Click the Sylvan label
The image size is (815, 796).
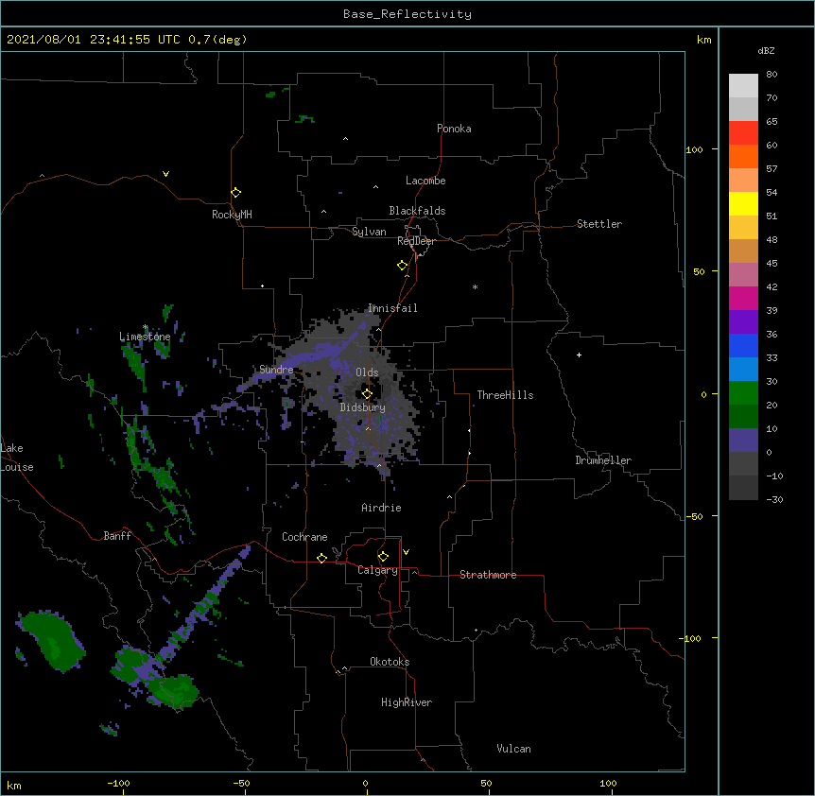click(x=369, y=232)
